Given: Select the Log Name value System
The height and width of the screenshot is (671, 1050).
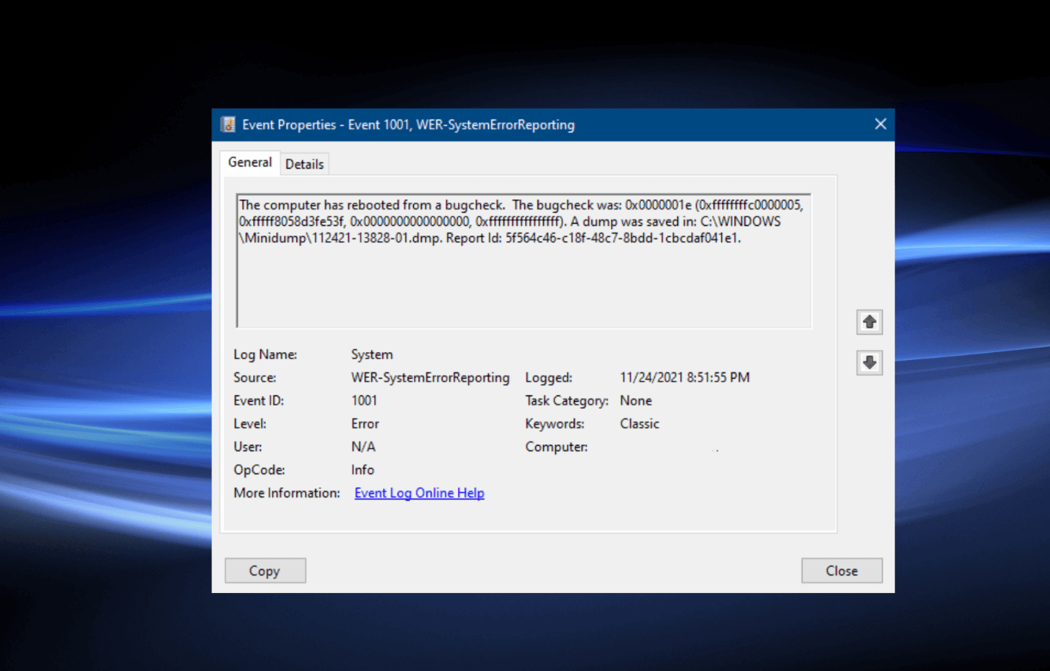Looking at the screenshot, I should pyautogui.click(x=372, y=355).
